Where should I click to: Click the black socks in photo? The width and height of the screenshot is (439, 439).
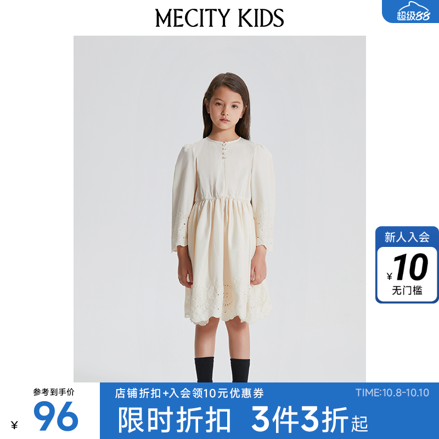(x=222, y=369)
